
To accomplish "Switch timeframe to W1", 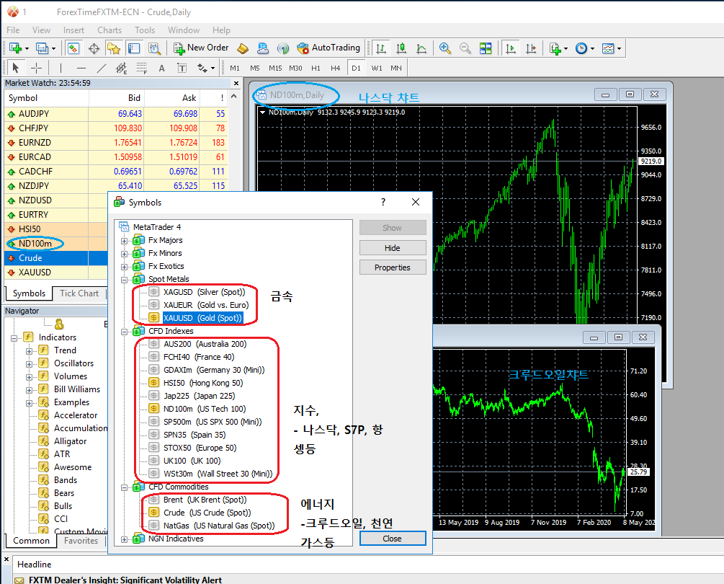I will point(377,68).
